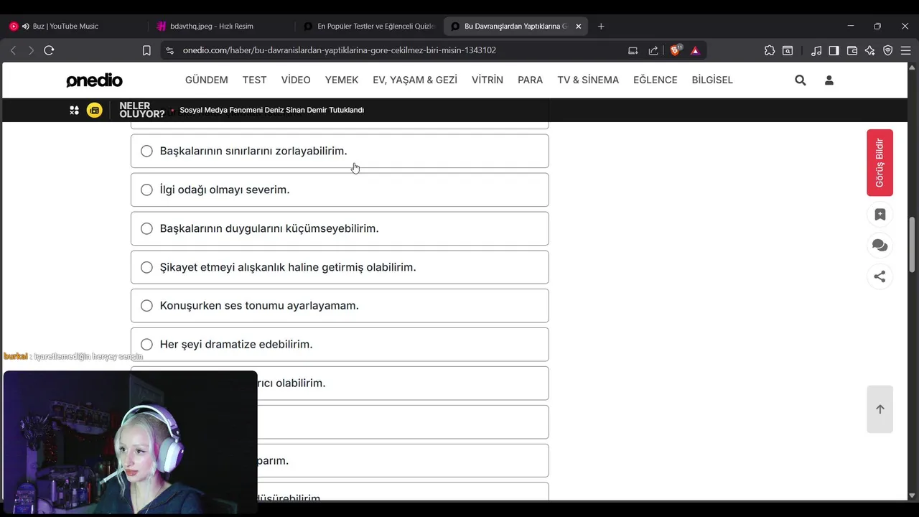Toggle the browser sidebar panel icon

[x=834, y=50]
